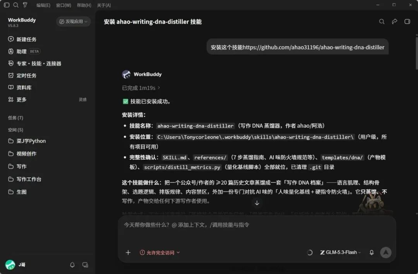418x274 pixels.
Task: Open the 菜J学Python workspace folder
Action: click(x=27, y=141)
